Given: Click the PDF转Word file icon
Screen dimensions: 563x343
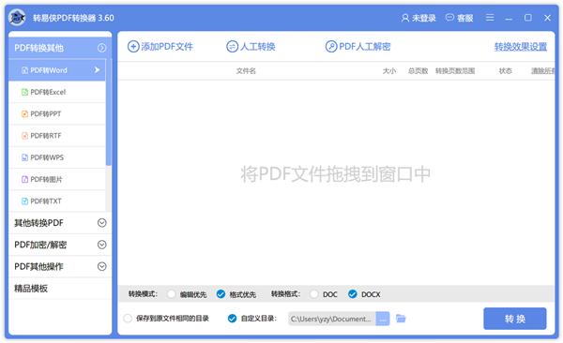Looking at the screenshot, I should pyautogui.click(x=24, y=70).
